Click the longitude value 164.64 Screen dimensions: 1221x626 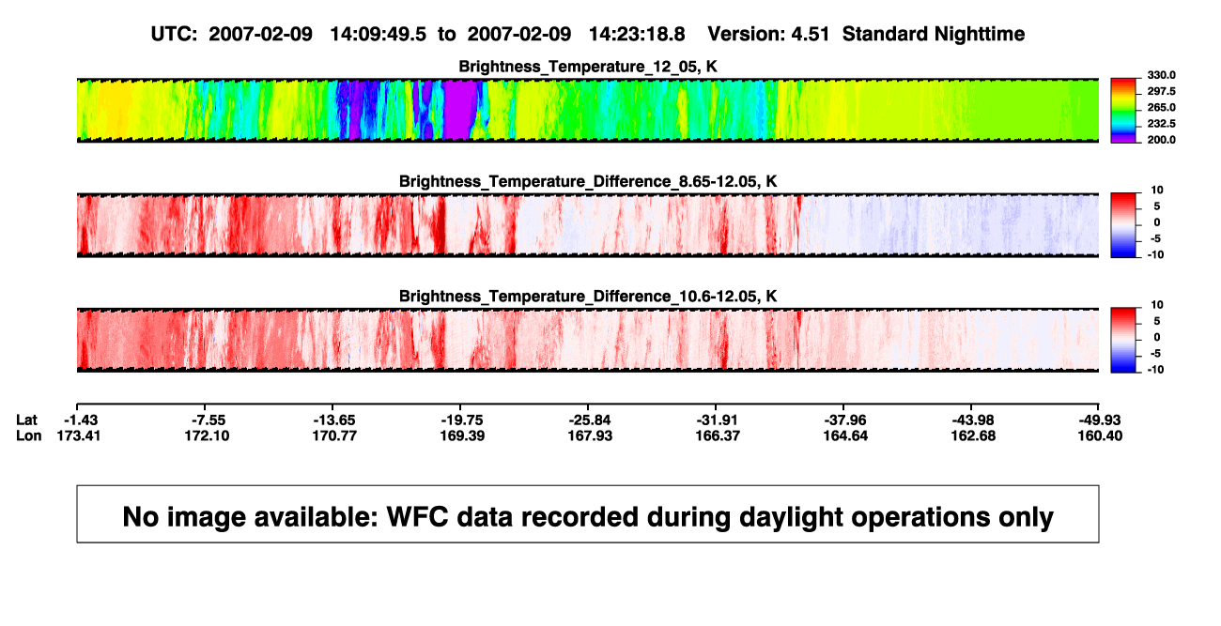(844, 435)
